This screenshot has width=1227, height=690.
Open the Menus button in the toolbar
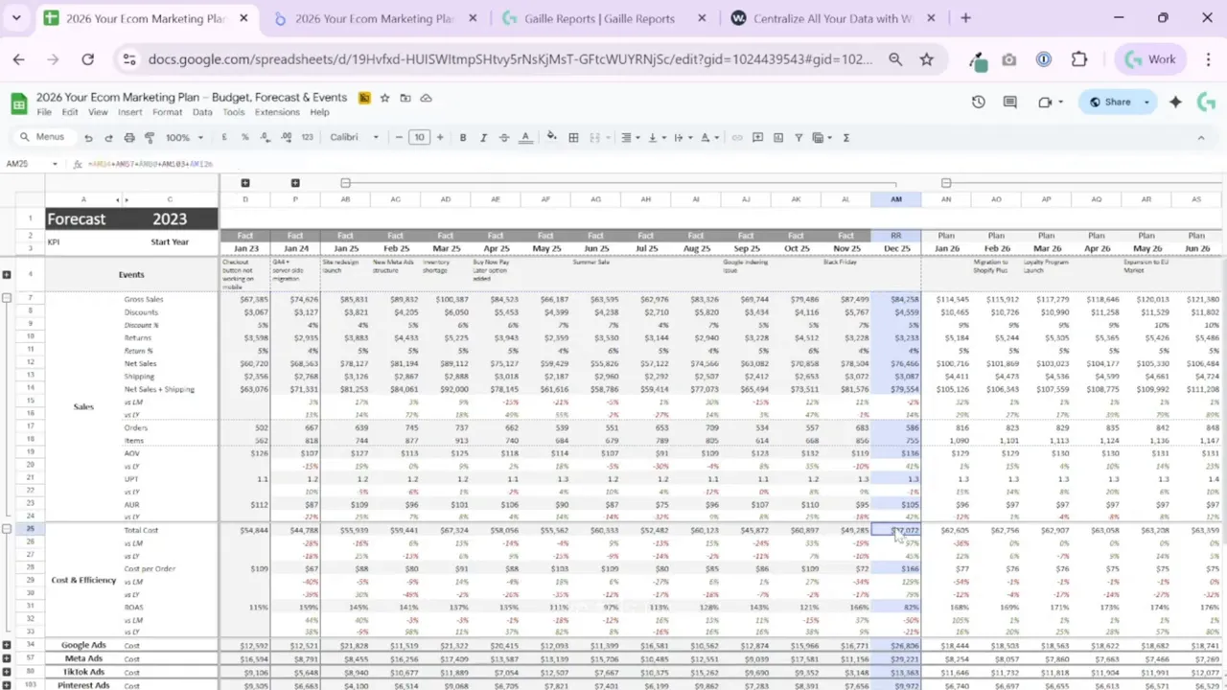(42, 136)
